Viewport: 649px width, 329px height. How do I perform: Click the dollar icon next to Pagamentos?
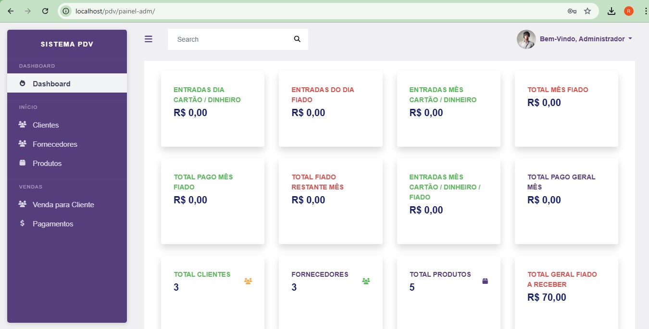coord(22,223)
